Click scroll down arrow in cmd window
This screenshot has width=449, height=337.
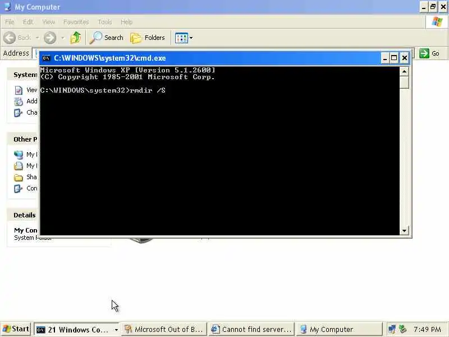click(404, 231)
